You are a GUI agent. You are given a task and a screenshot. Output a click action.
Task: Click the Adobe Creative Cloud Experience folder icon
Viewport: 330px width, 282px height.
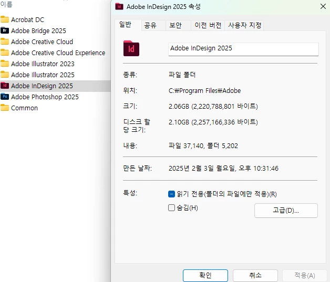click(x=5, y=53)
